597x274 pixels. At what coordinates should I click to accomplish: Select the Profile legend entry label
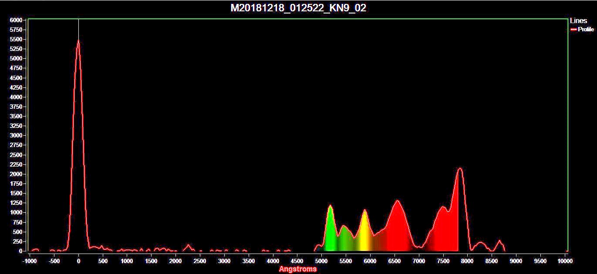pos(586,30)
